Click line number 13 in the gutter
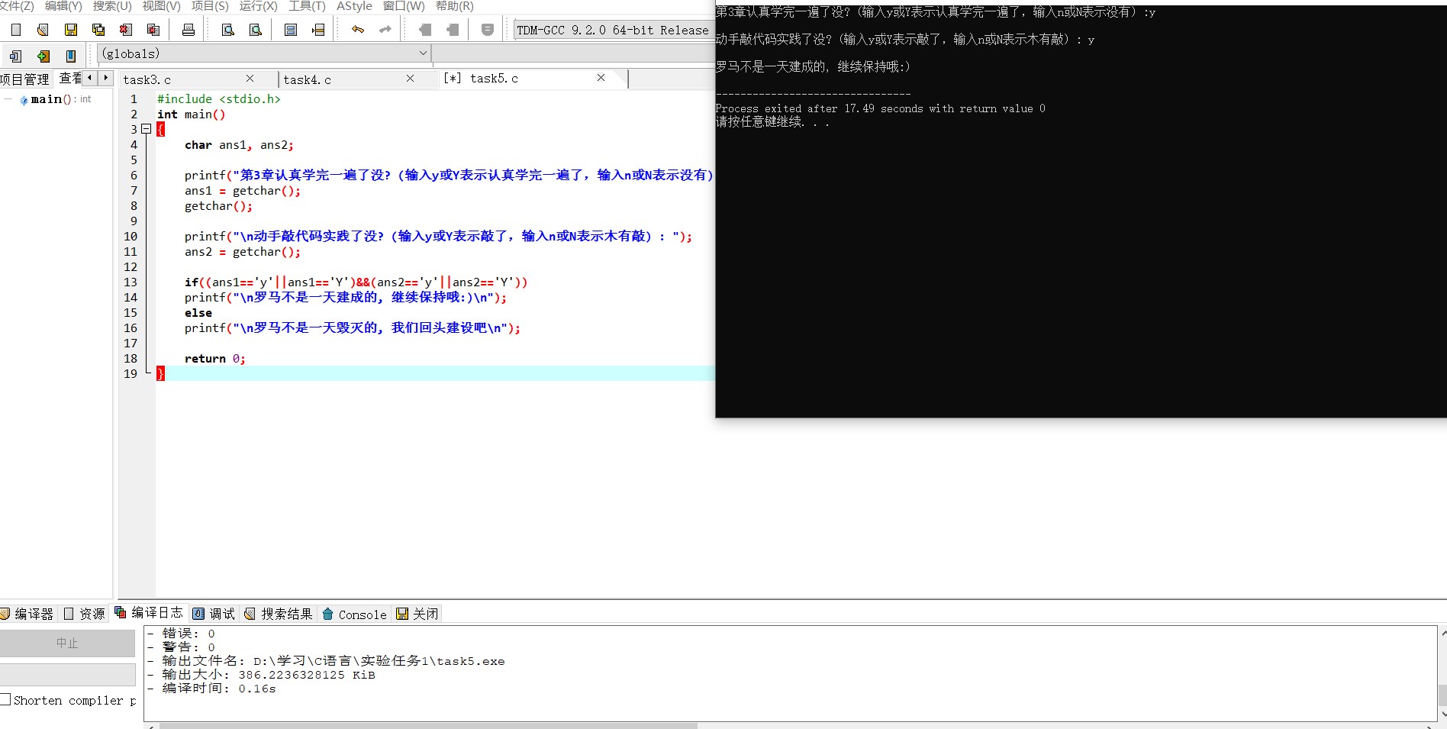The image size is (1447, 729). (x=131, y=282)
